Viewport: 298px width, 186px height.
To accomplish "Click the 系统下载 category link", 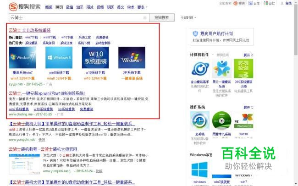I will [x=84, y=43].
